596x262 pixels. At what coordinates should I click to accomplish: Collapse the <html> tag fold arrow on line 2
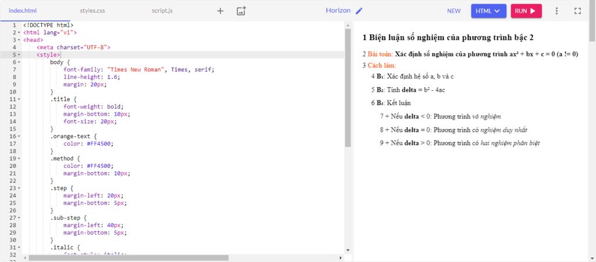pyautogui.click(x=19, y=33)
